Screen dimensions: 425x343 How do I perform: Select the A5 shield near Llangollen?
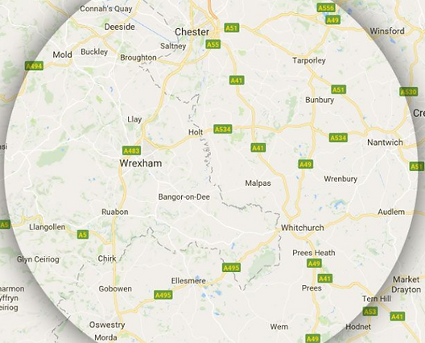[x=83, y=234]
